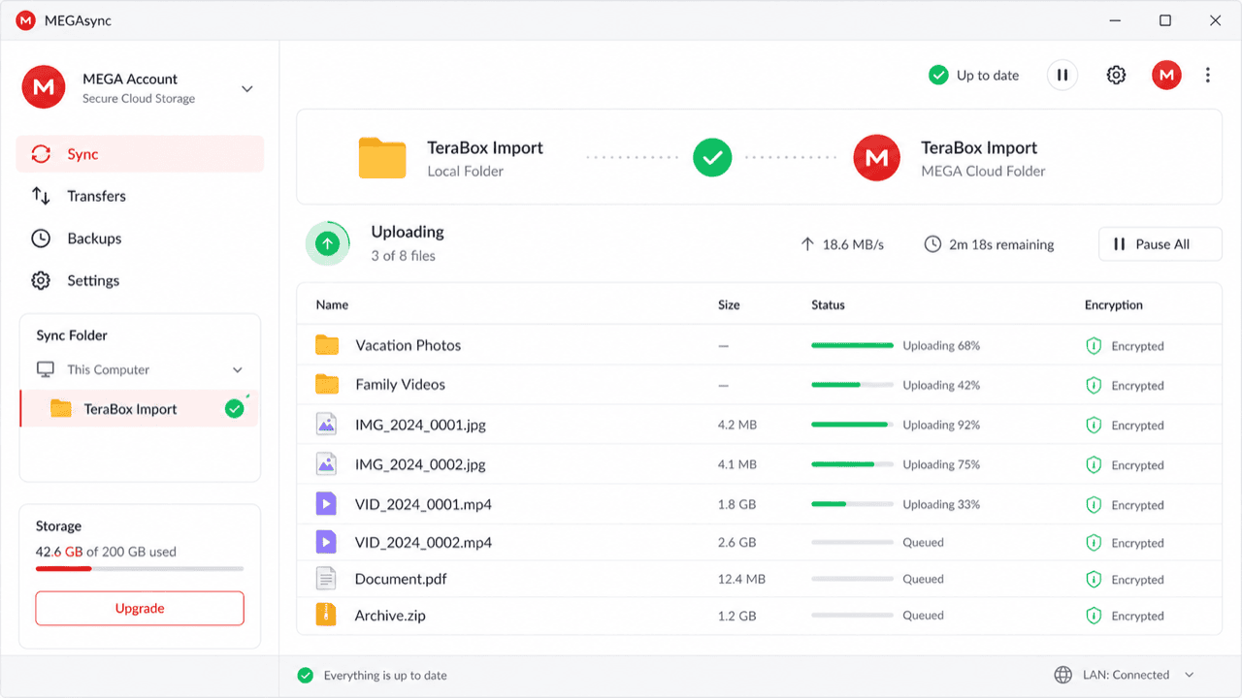Screen dimensions: 1242x698
Task: Expand the MEGA Account dropdown chevron
Action: pyautogui.click(x=247, y=88)
